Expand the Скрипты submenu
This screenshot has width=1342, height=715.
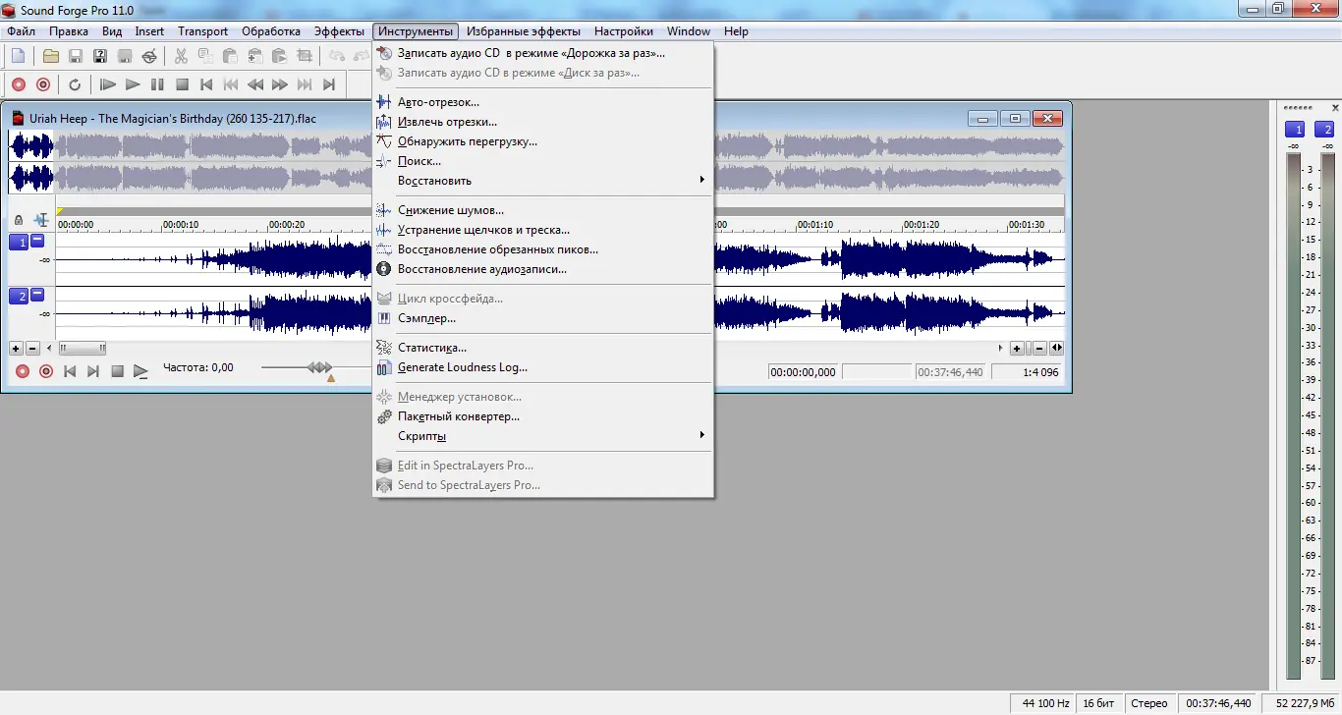[543, 436]
